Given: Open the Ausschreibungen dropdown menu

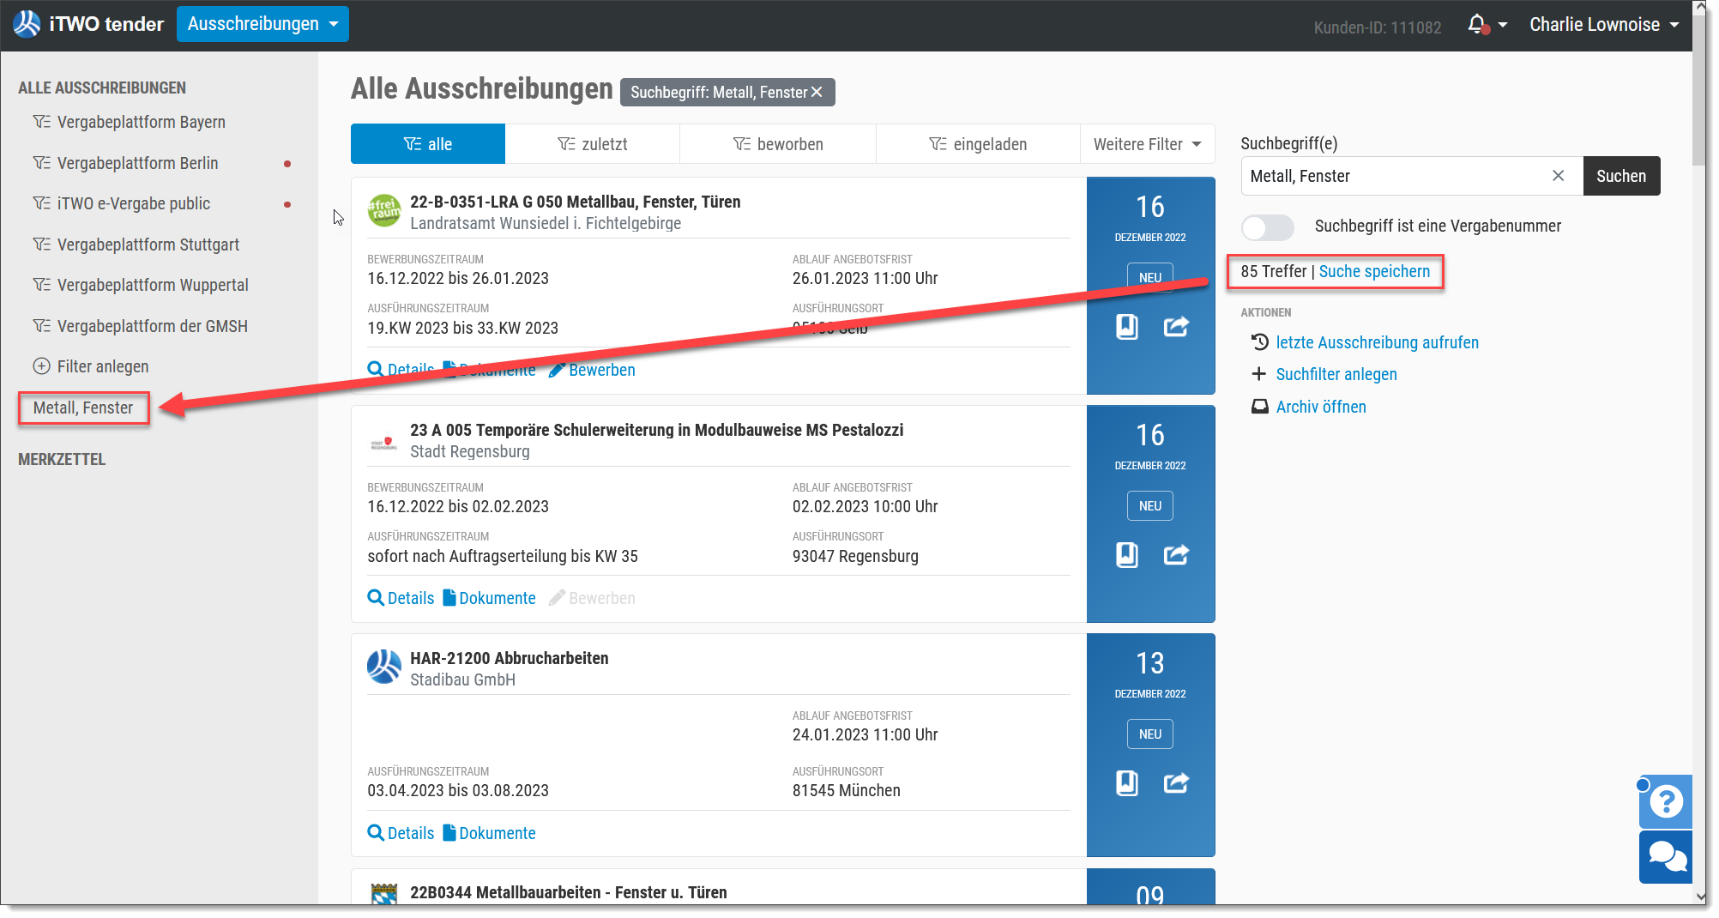Looking at the screenshot, I should point(262,24).
